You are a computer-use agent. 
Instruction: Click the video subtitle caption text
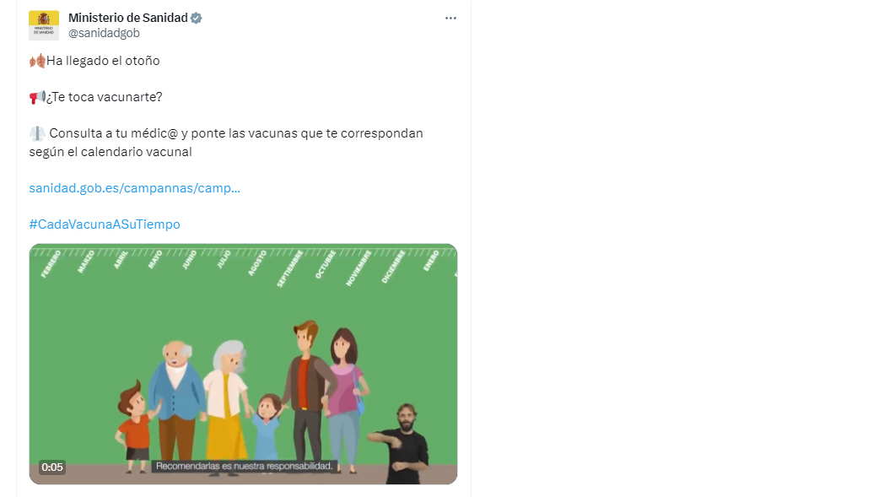click(244, 466)
